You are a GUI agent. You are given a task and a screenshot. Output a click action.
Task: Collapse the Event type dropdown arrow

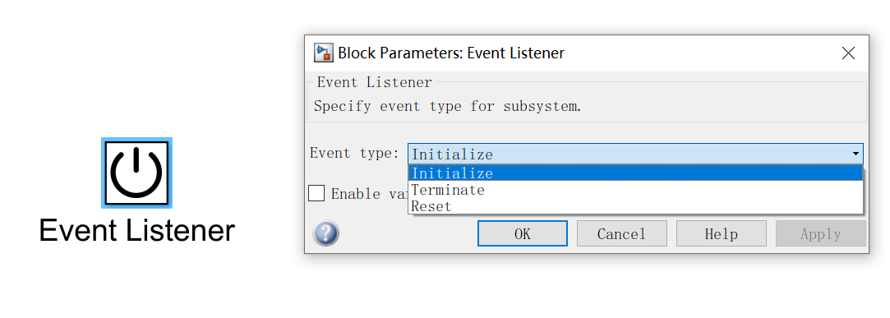point(855,154)
